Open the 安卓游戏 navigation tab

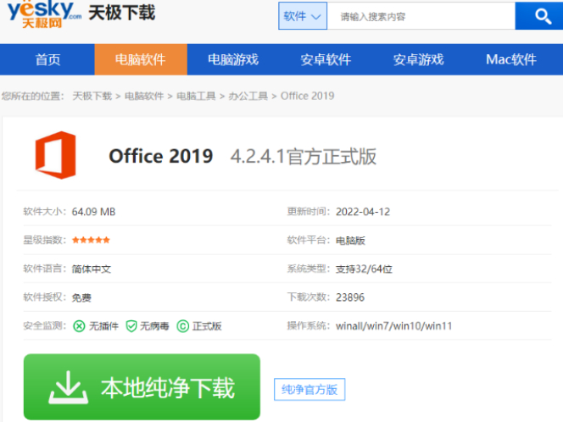click(x=418, y=59)
